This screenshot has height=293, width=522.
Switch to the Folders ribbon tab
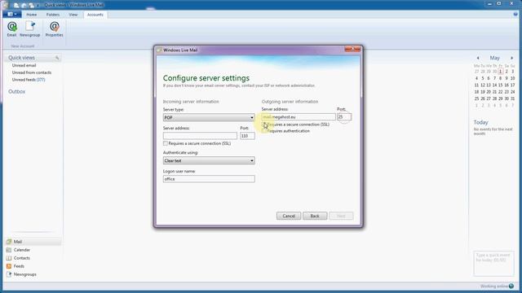(x=53, y=15)
